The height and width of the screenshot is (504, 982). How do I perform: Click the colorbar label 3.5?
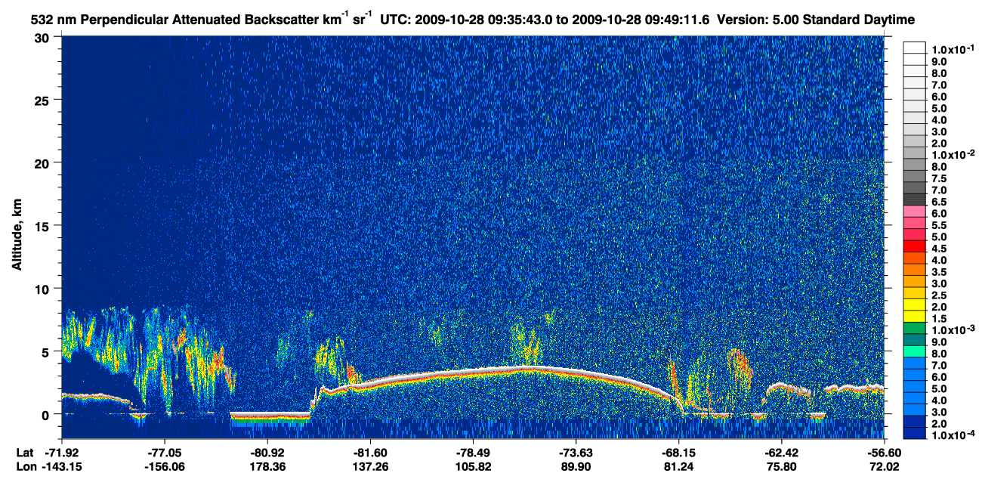(939, 271)
